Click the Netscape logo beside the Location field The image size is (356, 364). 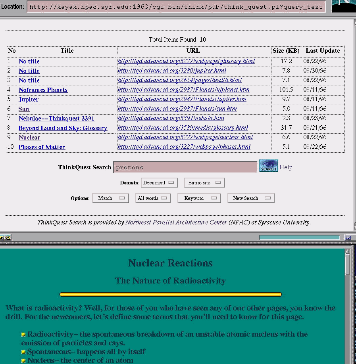coord(344,6)
